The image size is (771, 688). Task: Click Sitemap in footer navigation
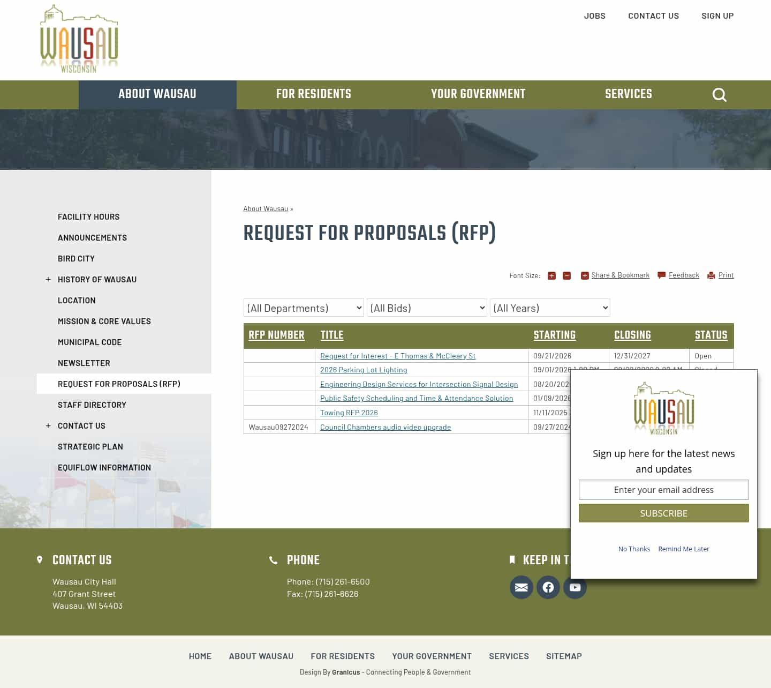coord(564,656)
